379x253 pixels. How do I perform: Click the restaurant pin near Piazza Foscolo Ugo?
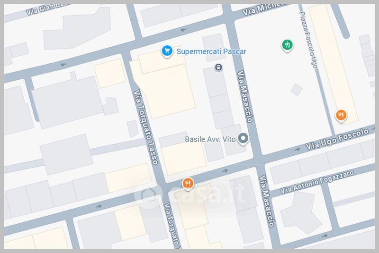click(341, 116)
